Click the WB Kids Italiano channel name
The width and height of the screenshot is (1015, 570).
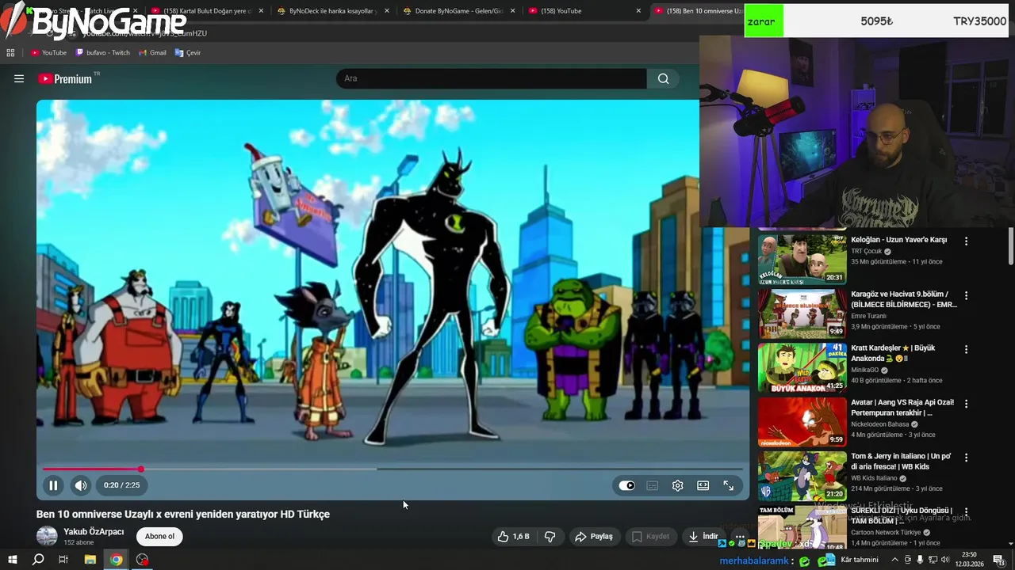(874, 478)
